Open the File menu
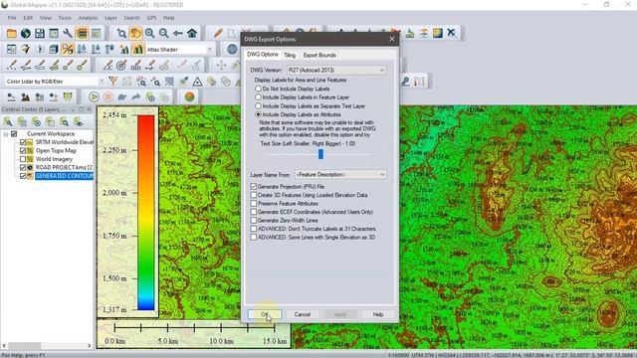 point(12,18)
